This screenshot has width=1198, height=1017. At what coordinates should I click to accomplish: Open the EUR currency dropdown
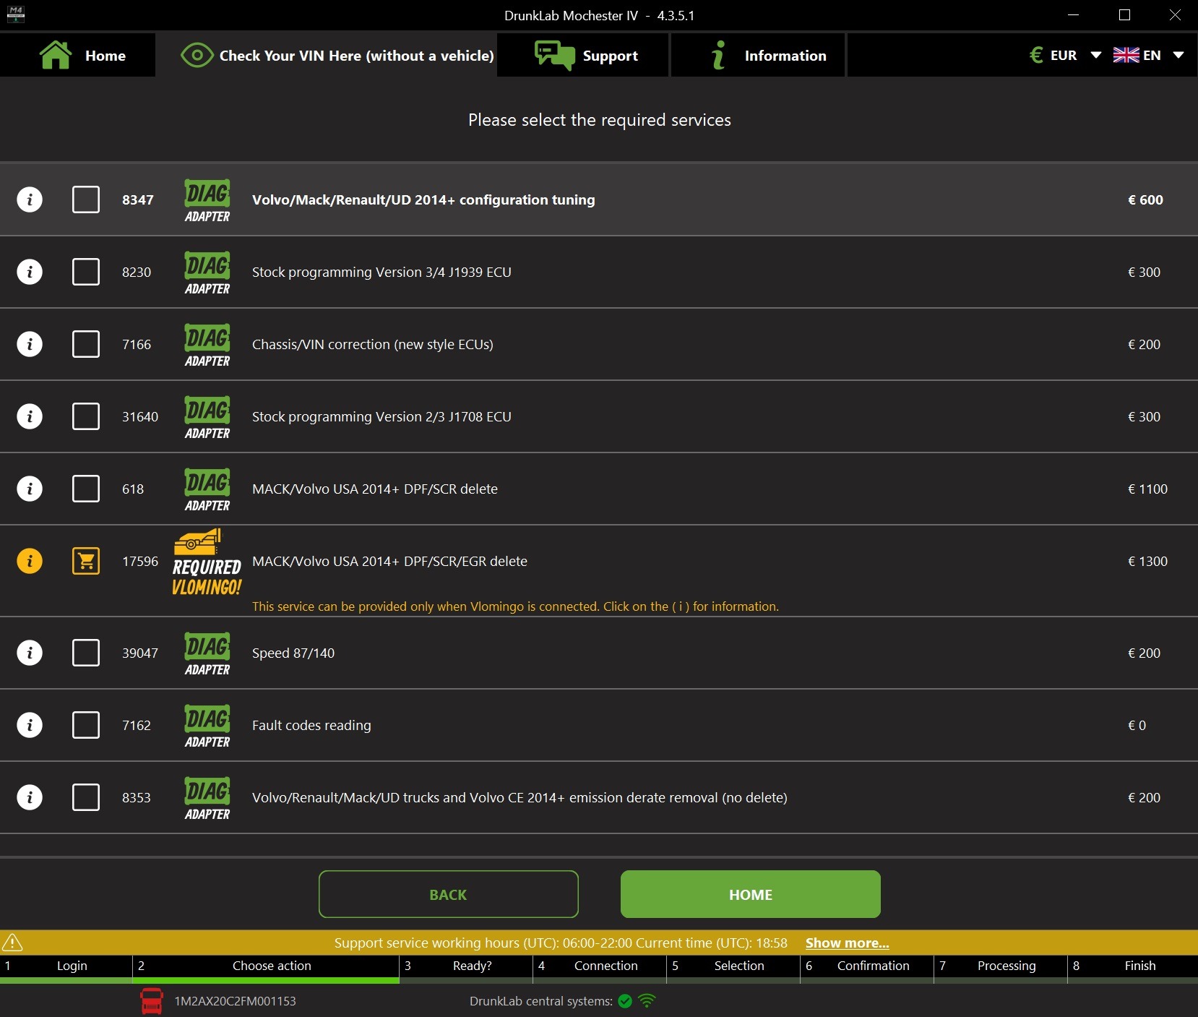pos(1065,56)
